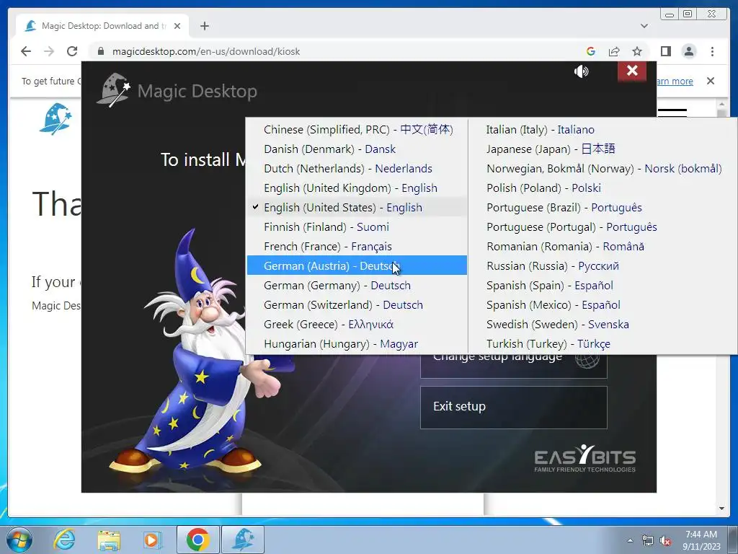This screenshot has width=738, height=554.
Task: Select Danish (Denmark) - Dansk
Action: click(x=357, y=149)
